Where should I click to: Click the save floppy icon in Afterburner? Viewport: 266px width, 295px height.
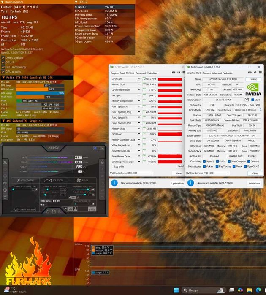54,211
